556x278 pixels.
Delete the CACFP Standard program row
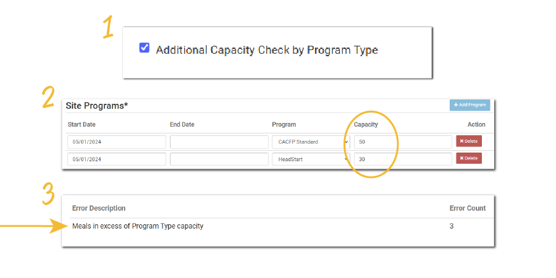(469, 141)
